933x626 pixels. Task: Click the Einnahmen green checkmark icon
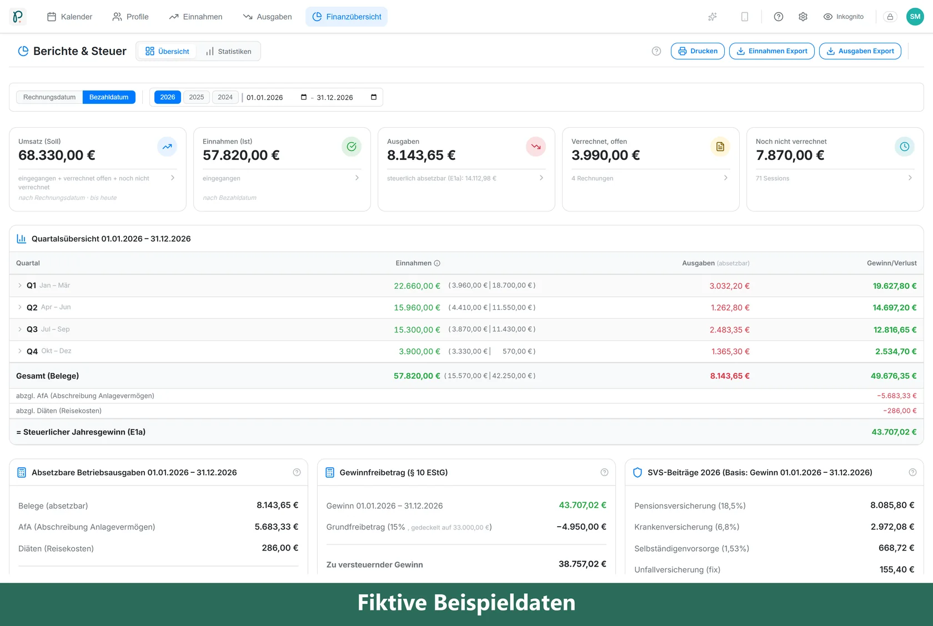click(352, 147)
